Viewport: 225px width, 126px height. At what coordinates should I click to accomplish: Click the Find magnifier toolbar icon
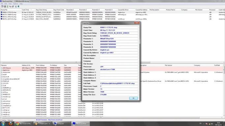point(15,7)
